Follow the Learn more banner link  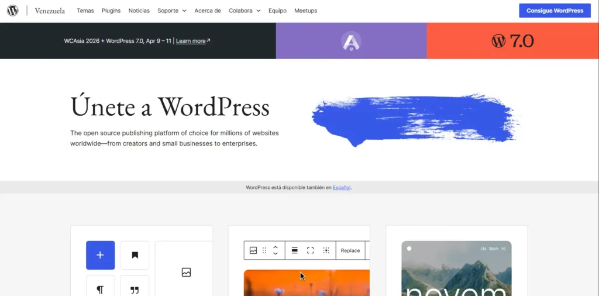click(x=192, y=41)
